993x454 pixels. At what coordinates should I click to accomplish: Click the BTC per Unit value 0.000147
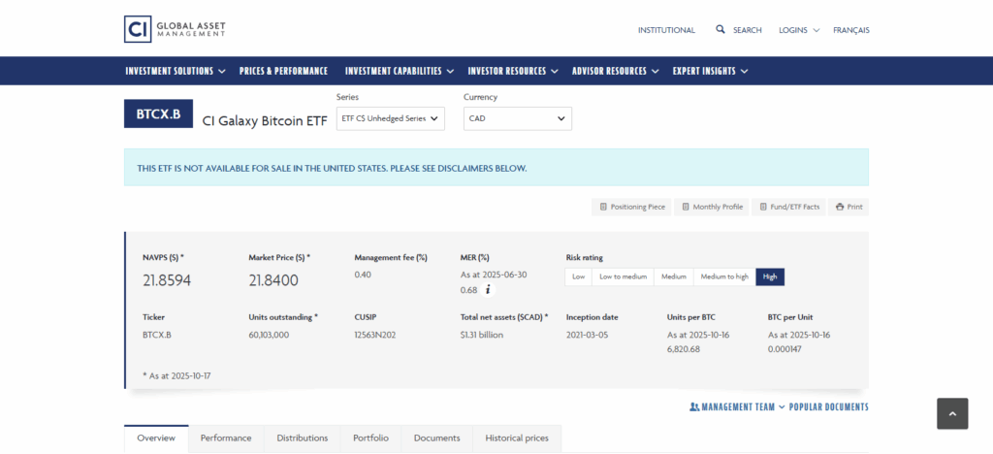(785, 349)
